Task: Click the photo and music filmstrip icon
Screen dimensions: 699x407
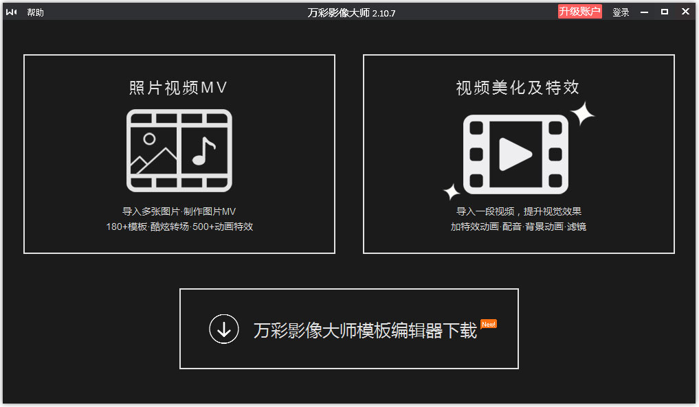Action: pos(179,150)
